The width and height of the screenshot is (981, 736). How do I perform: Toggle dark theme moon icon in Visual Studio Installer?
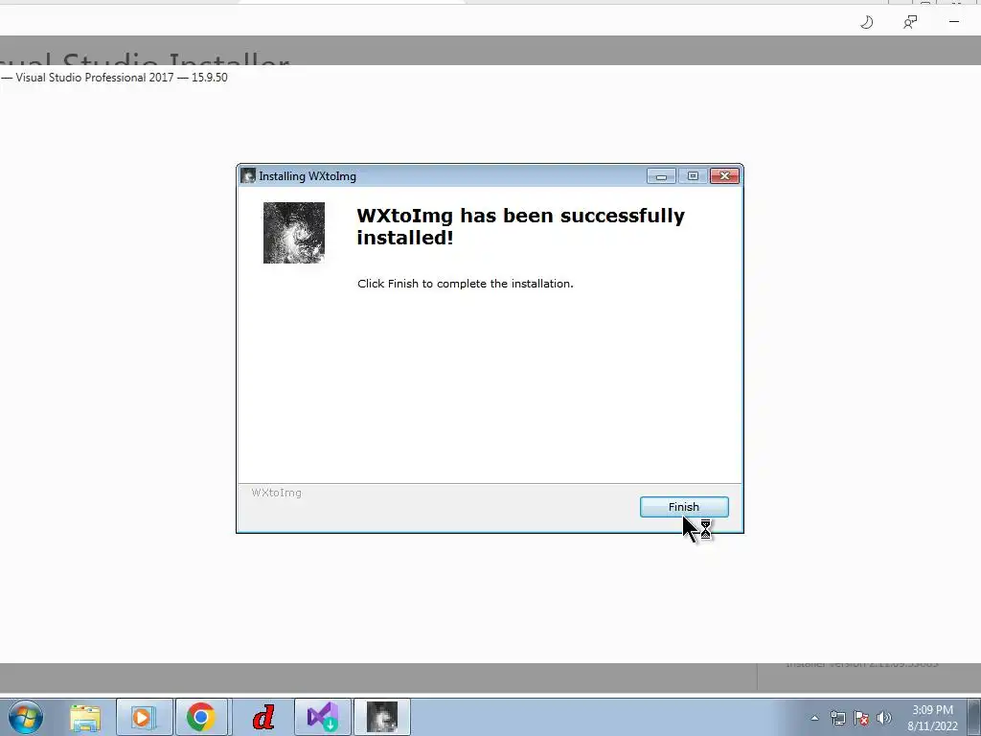click(x=866, y=23)
